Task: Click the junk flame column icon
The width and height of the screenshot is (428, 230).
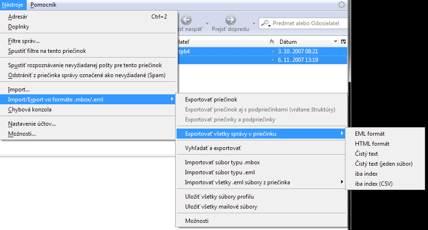Action: pos(272,42)
